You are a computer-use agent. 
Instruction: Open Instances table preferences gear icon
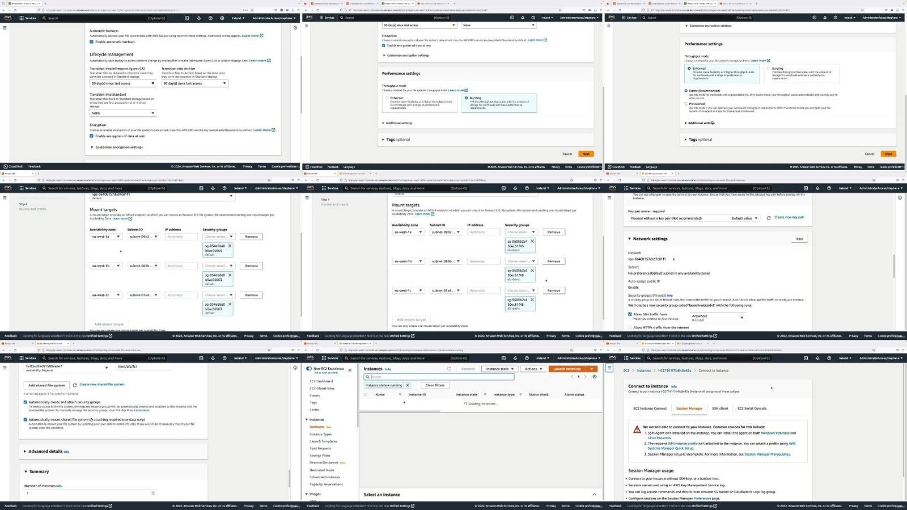click(594, 377)
